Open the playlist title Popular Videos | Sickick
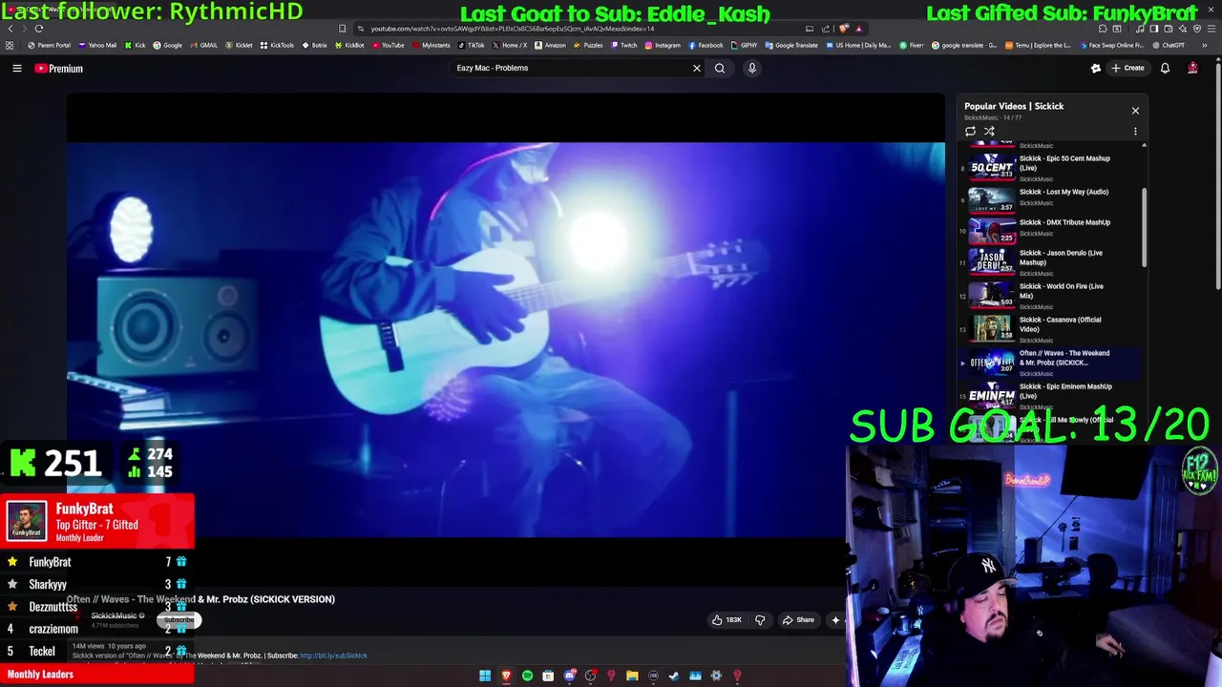The width and height of the screenshot is (1222, 687). (x=1014, y=106)
